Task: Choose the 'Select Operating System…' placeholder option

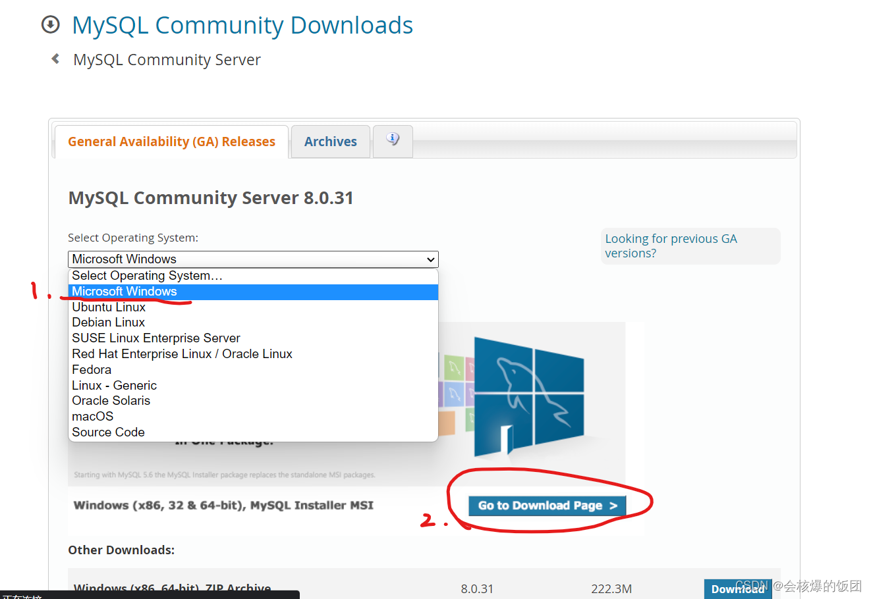Action: click(x=253, y=276)
